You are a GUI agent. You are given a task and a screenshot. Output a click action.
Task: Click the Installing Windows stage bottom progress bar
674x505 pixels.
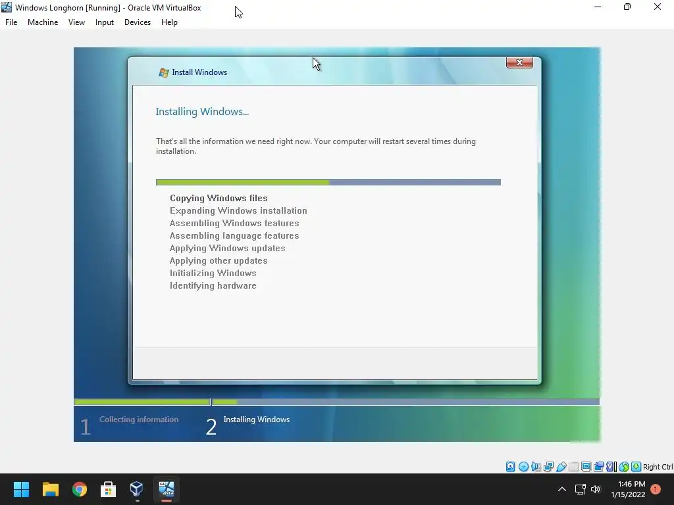tap(405, 402)
